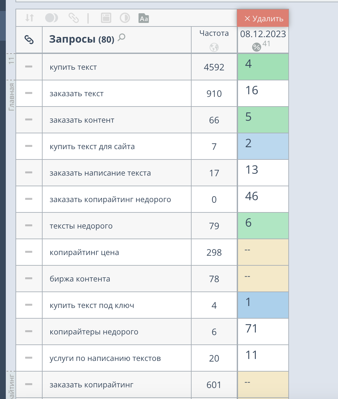
Task: Click the Запросы (80) column header
Action: [x=82, y=39]
